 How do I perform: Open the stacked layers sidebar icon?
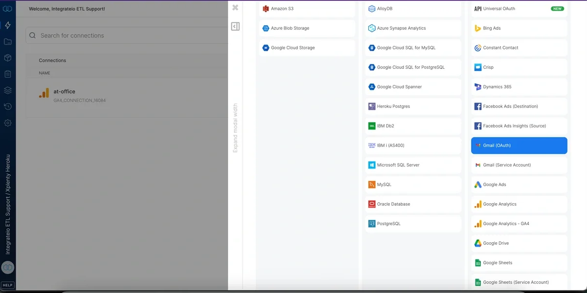[x=8, y=90]
